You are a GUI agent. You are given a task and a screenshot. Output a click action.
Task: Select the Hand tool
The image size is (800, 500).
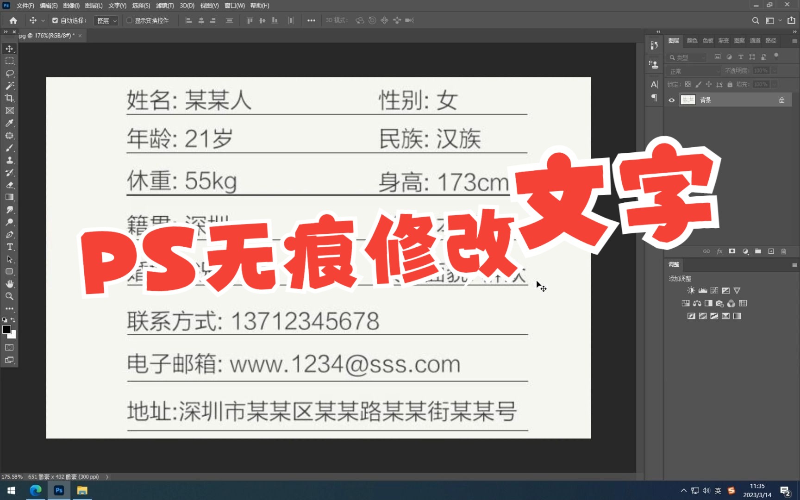point(9,284)
